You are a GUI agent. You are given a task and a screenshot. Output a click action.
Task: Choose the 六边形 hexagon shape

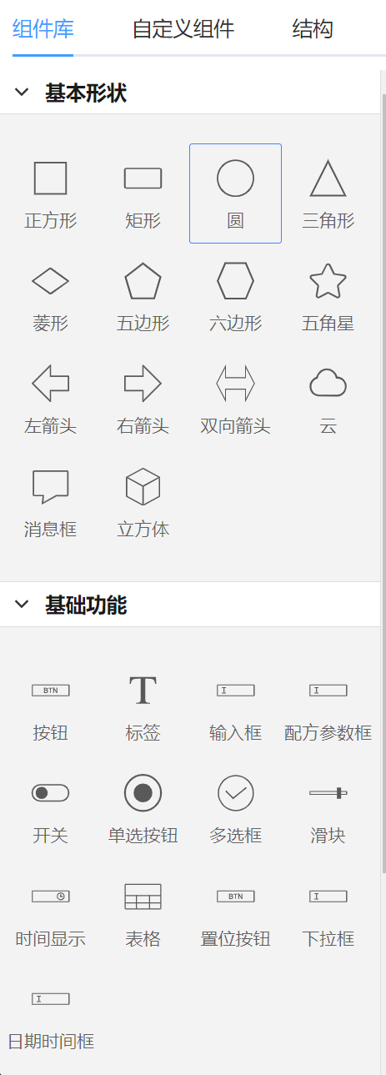tap(235, 296)
